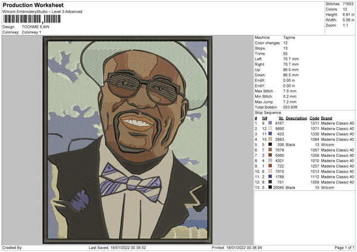Select the dark brown swatch for code 1258
357x252 pixels.
(270, 155)
